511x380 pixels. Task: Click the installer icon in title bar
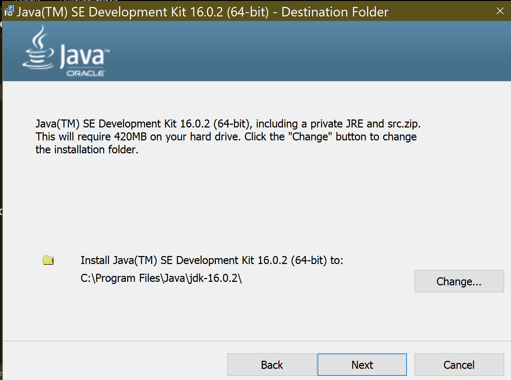[9, 11]
